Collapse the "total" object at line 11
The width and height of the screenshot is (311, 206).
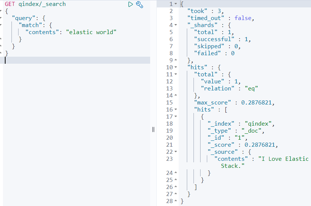(x=176, y=74)
